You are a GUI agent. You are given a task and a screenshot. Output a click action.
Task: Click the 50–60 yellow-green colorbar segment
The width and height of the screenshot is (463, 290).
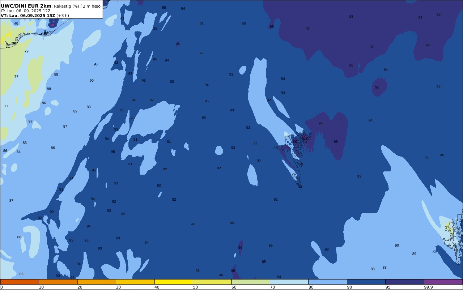tap(212, 282)
